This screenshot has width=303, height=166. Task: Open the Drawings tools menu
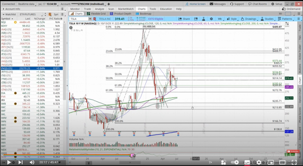pyautogui.click(x=249, y=19)
